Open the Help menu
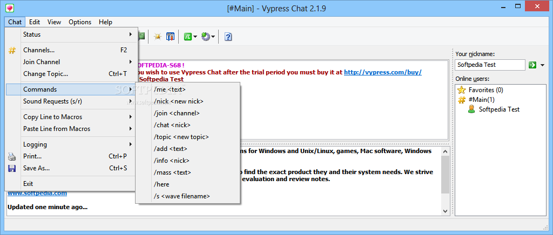The height and width of the screenshot is (235, 553). (105, 22)
